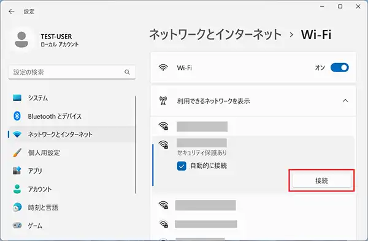Screen dimensions: 368x241
Task: Click the sidebar vertical scrollbar
Action: click(136, 144)
